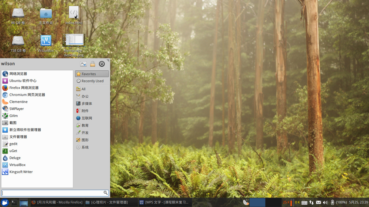
Task: Open SMPlayer from the favorites list
Action: click(x=37, y=109)
